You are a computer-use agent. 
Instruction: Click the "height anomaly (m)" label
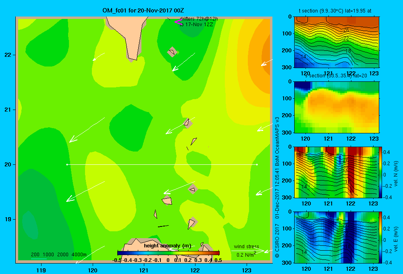[167, 246]
